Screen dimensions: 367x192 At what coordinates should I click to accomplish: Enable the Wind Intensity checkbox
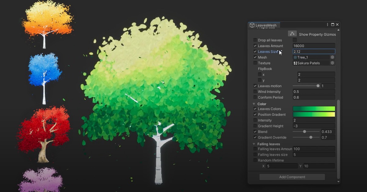[x=255, y=91]
